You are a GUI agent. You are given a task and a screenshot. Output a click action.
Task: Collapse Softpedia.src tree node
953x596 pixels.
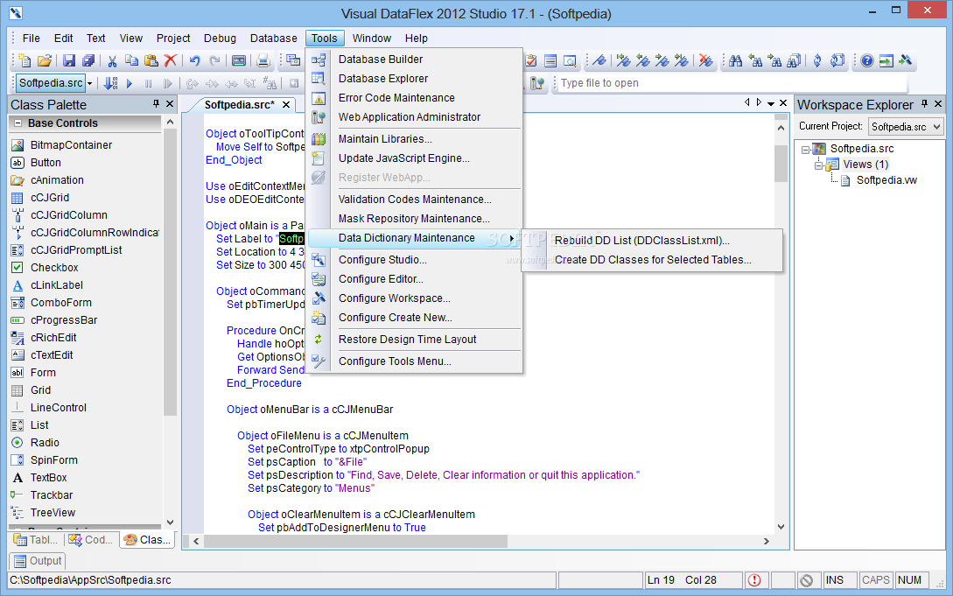(x=805, y=150)
